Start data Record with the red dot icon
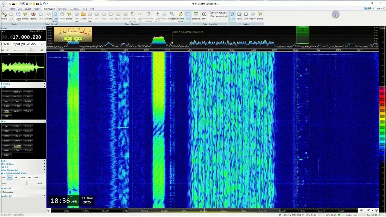Viewport: 386px width, 217px height. coord(33,15)
